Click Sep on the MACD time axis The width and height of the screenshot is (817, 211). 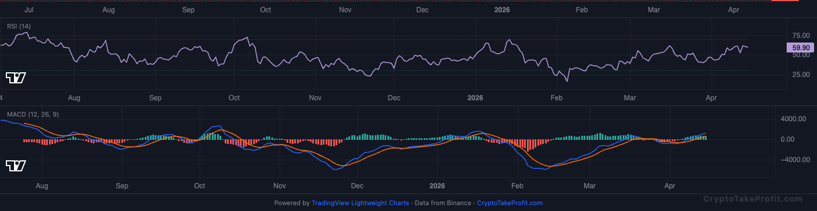coord(121,186)
